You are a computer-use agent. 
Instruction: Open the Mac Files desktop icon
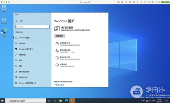pos(4,21)
